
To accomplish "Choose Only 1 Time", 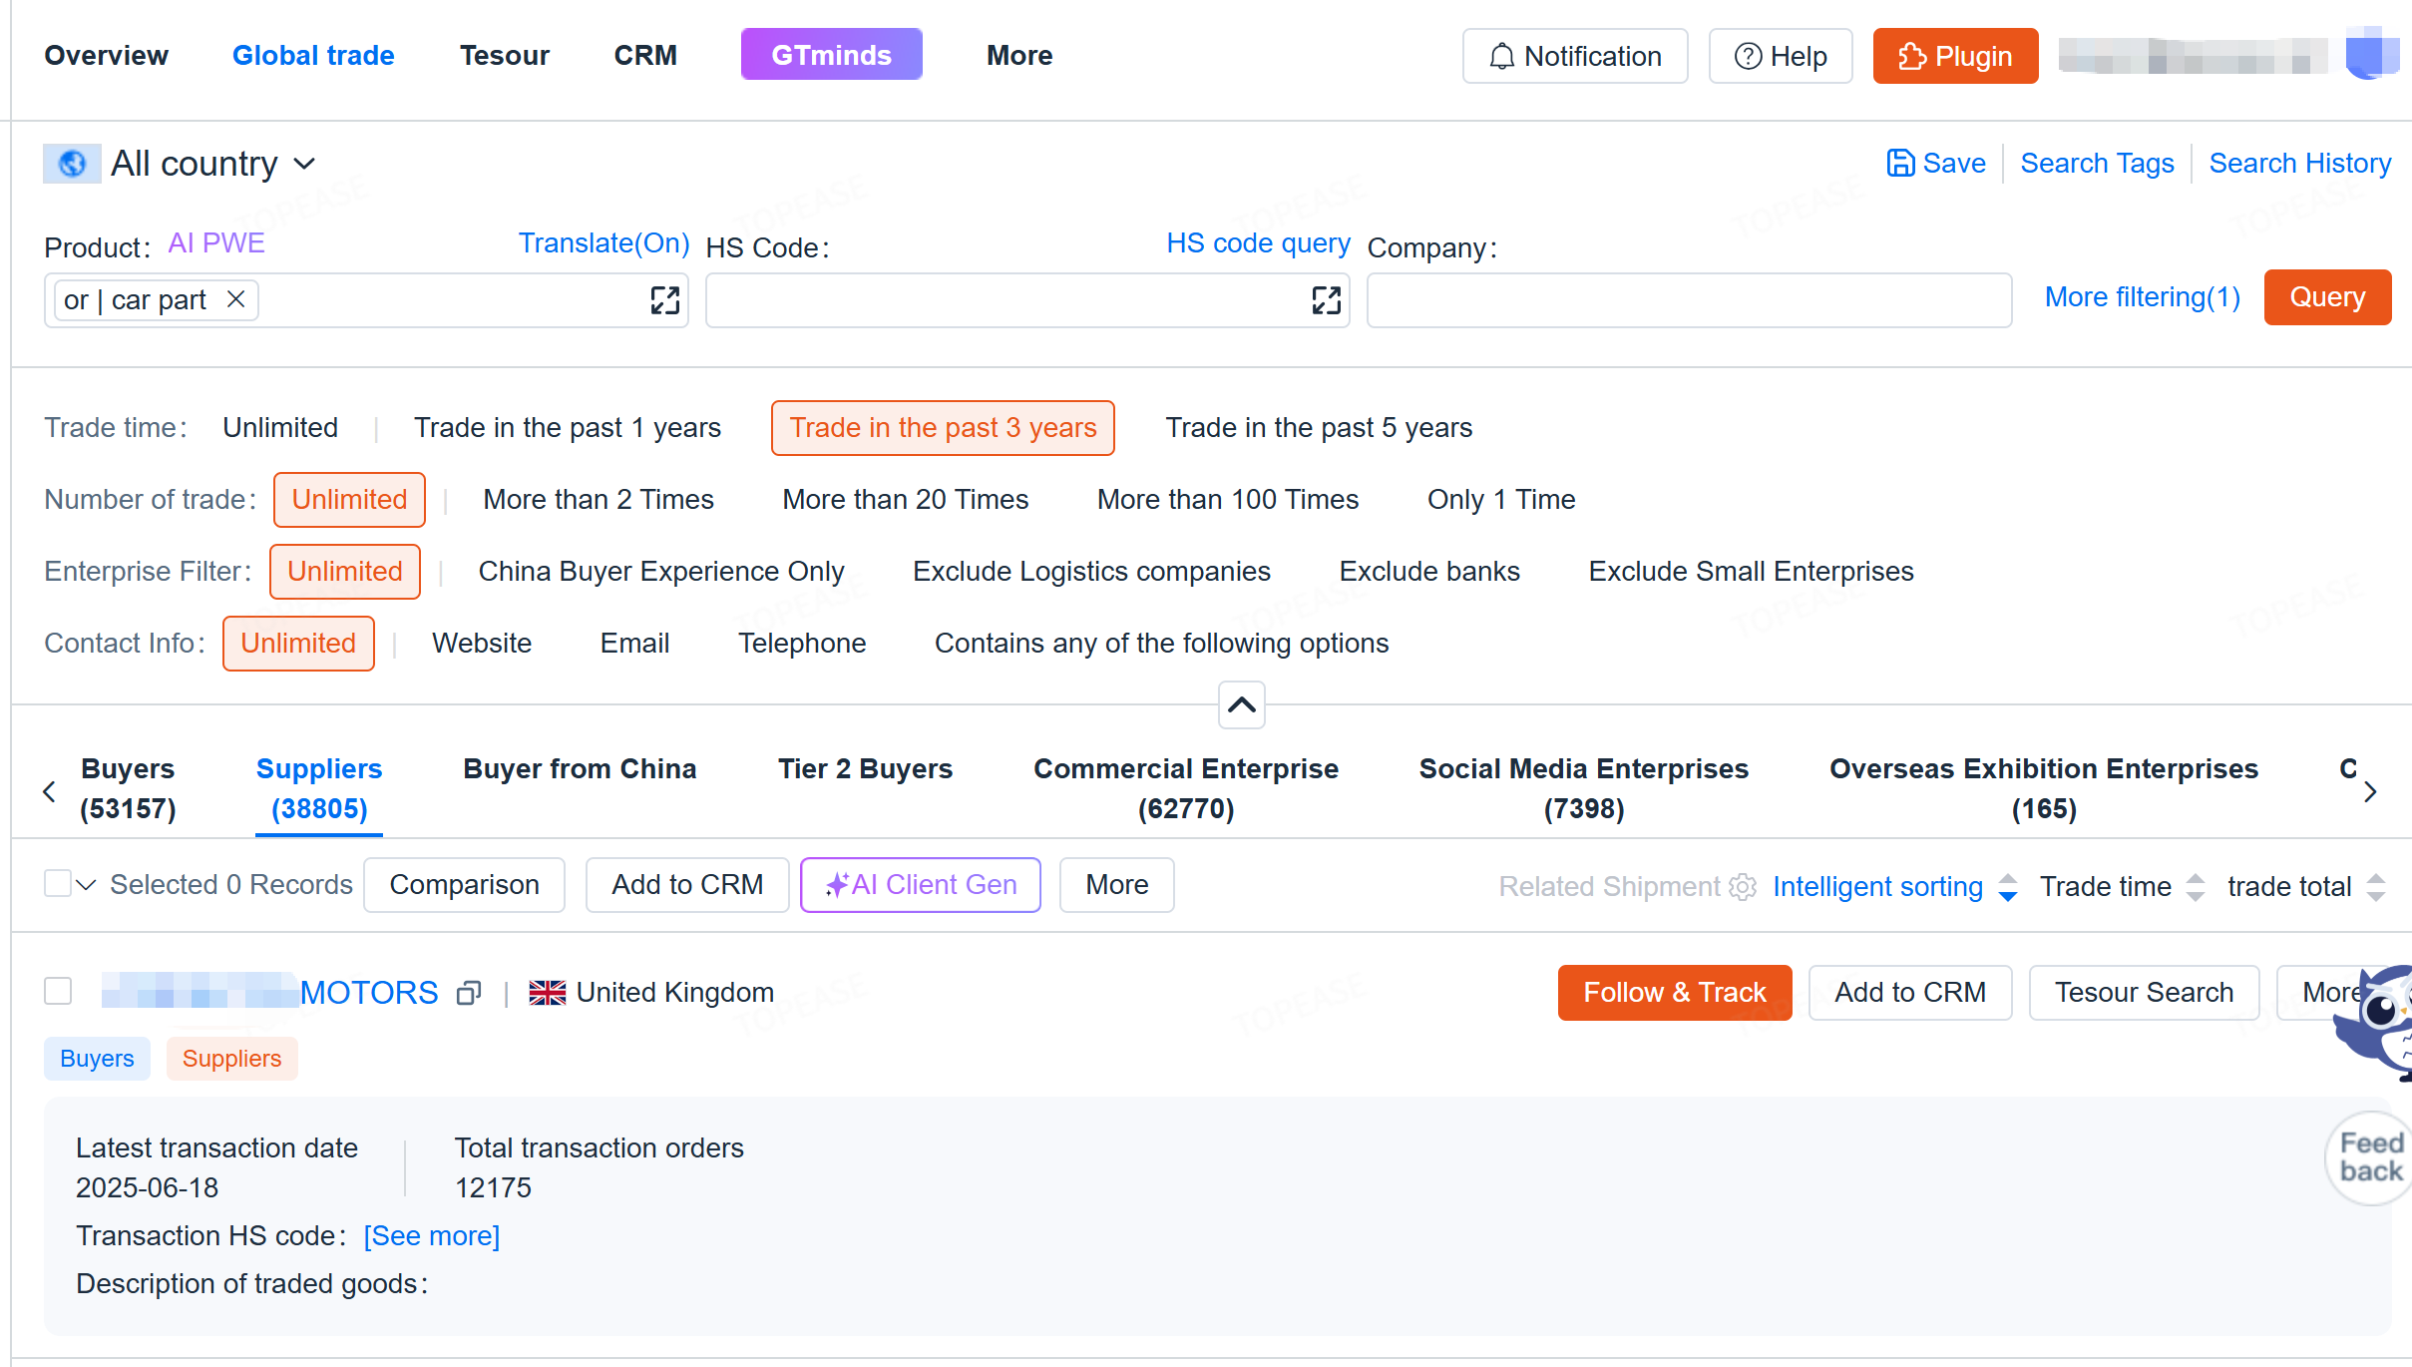I will [x=1501, y=499].
